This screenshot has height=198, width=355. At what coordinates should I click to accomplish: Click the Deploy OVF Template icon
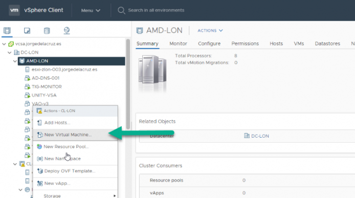pos(40,171)
